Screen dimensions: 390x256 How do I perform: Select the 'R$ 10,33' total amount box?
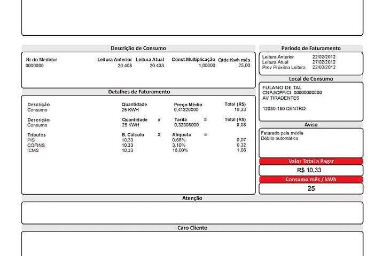click(311, 170)
